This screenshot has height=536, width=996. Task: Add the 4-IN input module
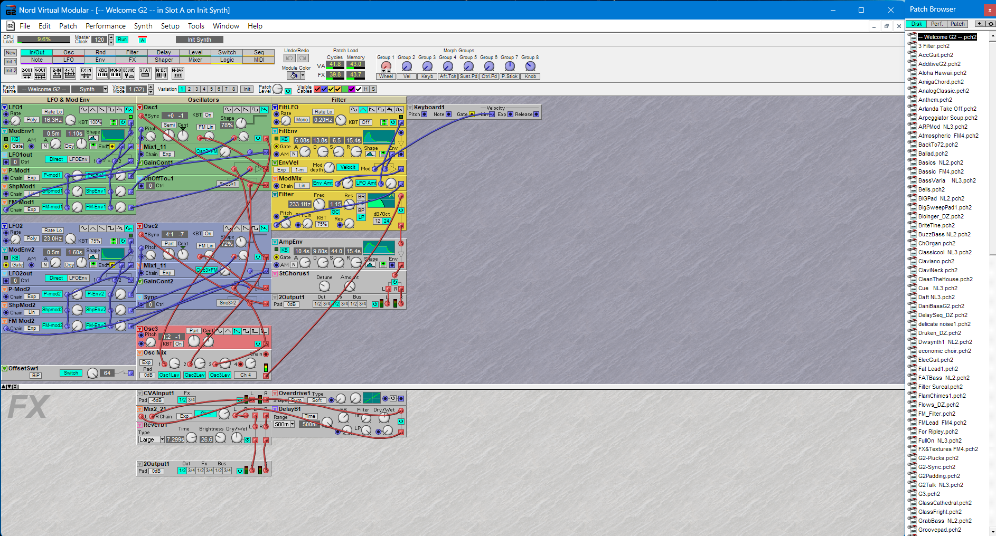[69, 73]
